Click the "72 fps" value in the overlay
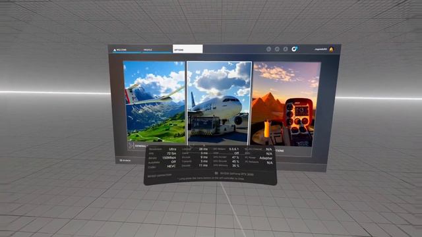The width and height of the screenshot is (422, 237). 171,153
